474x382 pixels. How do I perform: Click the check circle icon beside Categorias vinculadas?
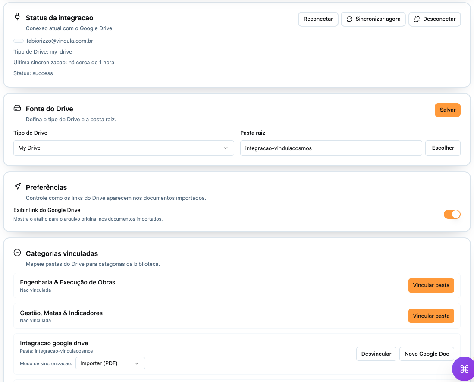[17, 252]
